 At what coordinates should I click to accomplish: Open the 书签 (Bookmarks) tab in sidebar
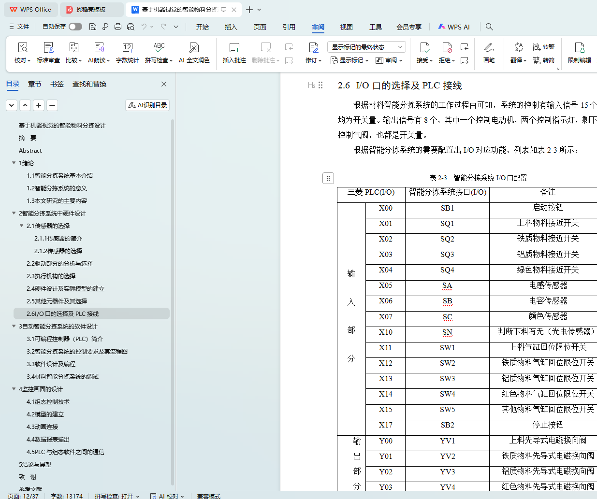point(57,84)
